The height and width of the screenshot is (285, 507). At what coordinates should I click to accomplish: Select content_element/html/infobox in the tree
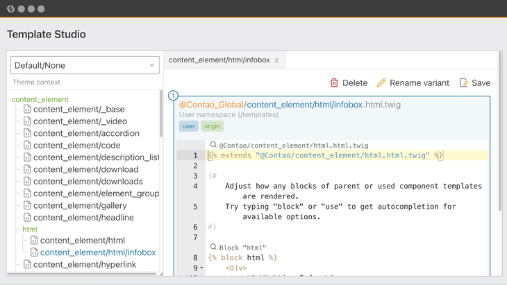click(98, 252)
